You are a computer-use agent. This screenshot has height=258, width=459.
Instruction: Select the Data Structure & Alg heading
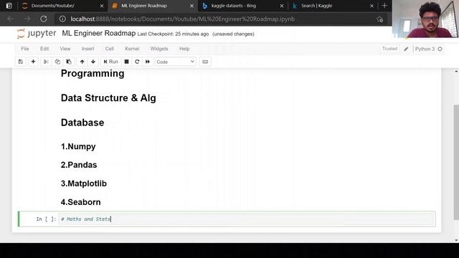108,98
